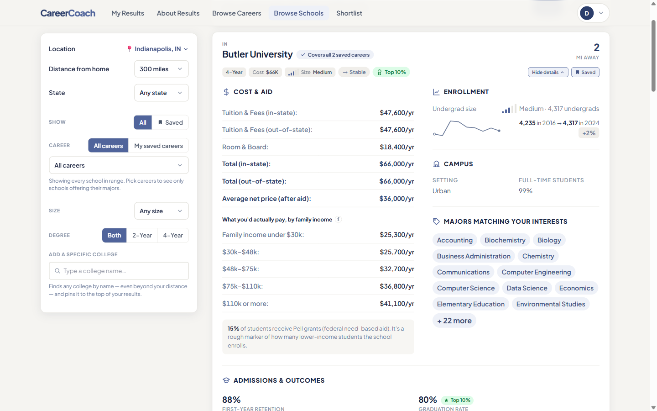The image size is (657, 411).
Task: Click the star icon on graduation Top 10%
Action: [446, 400]
